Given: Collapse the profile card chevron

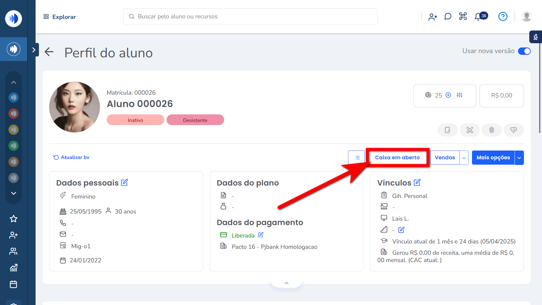Looking at the screenshot, I should coord(287,283).
